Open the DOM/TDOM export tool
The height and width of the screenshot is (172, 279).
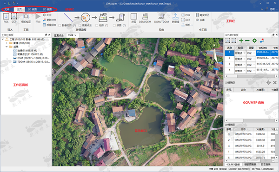pyautogui.click(x=161, y=18)
